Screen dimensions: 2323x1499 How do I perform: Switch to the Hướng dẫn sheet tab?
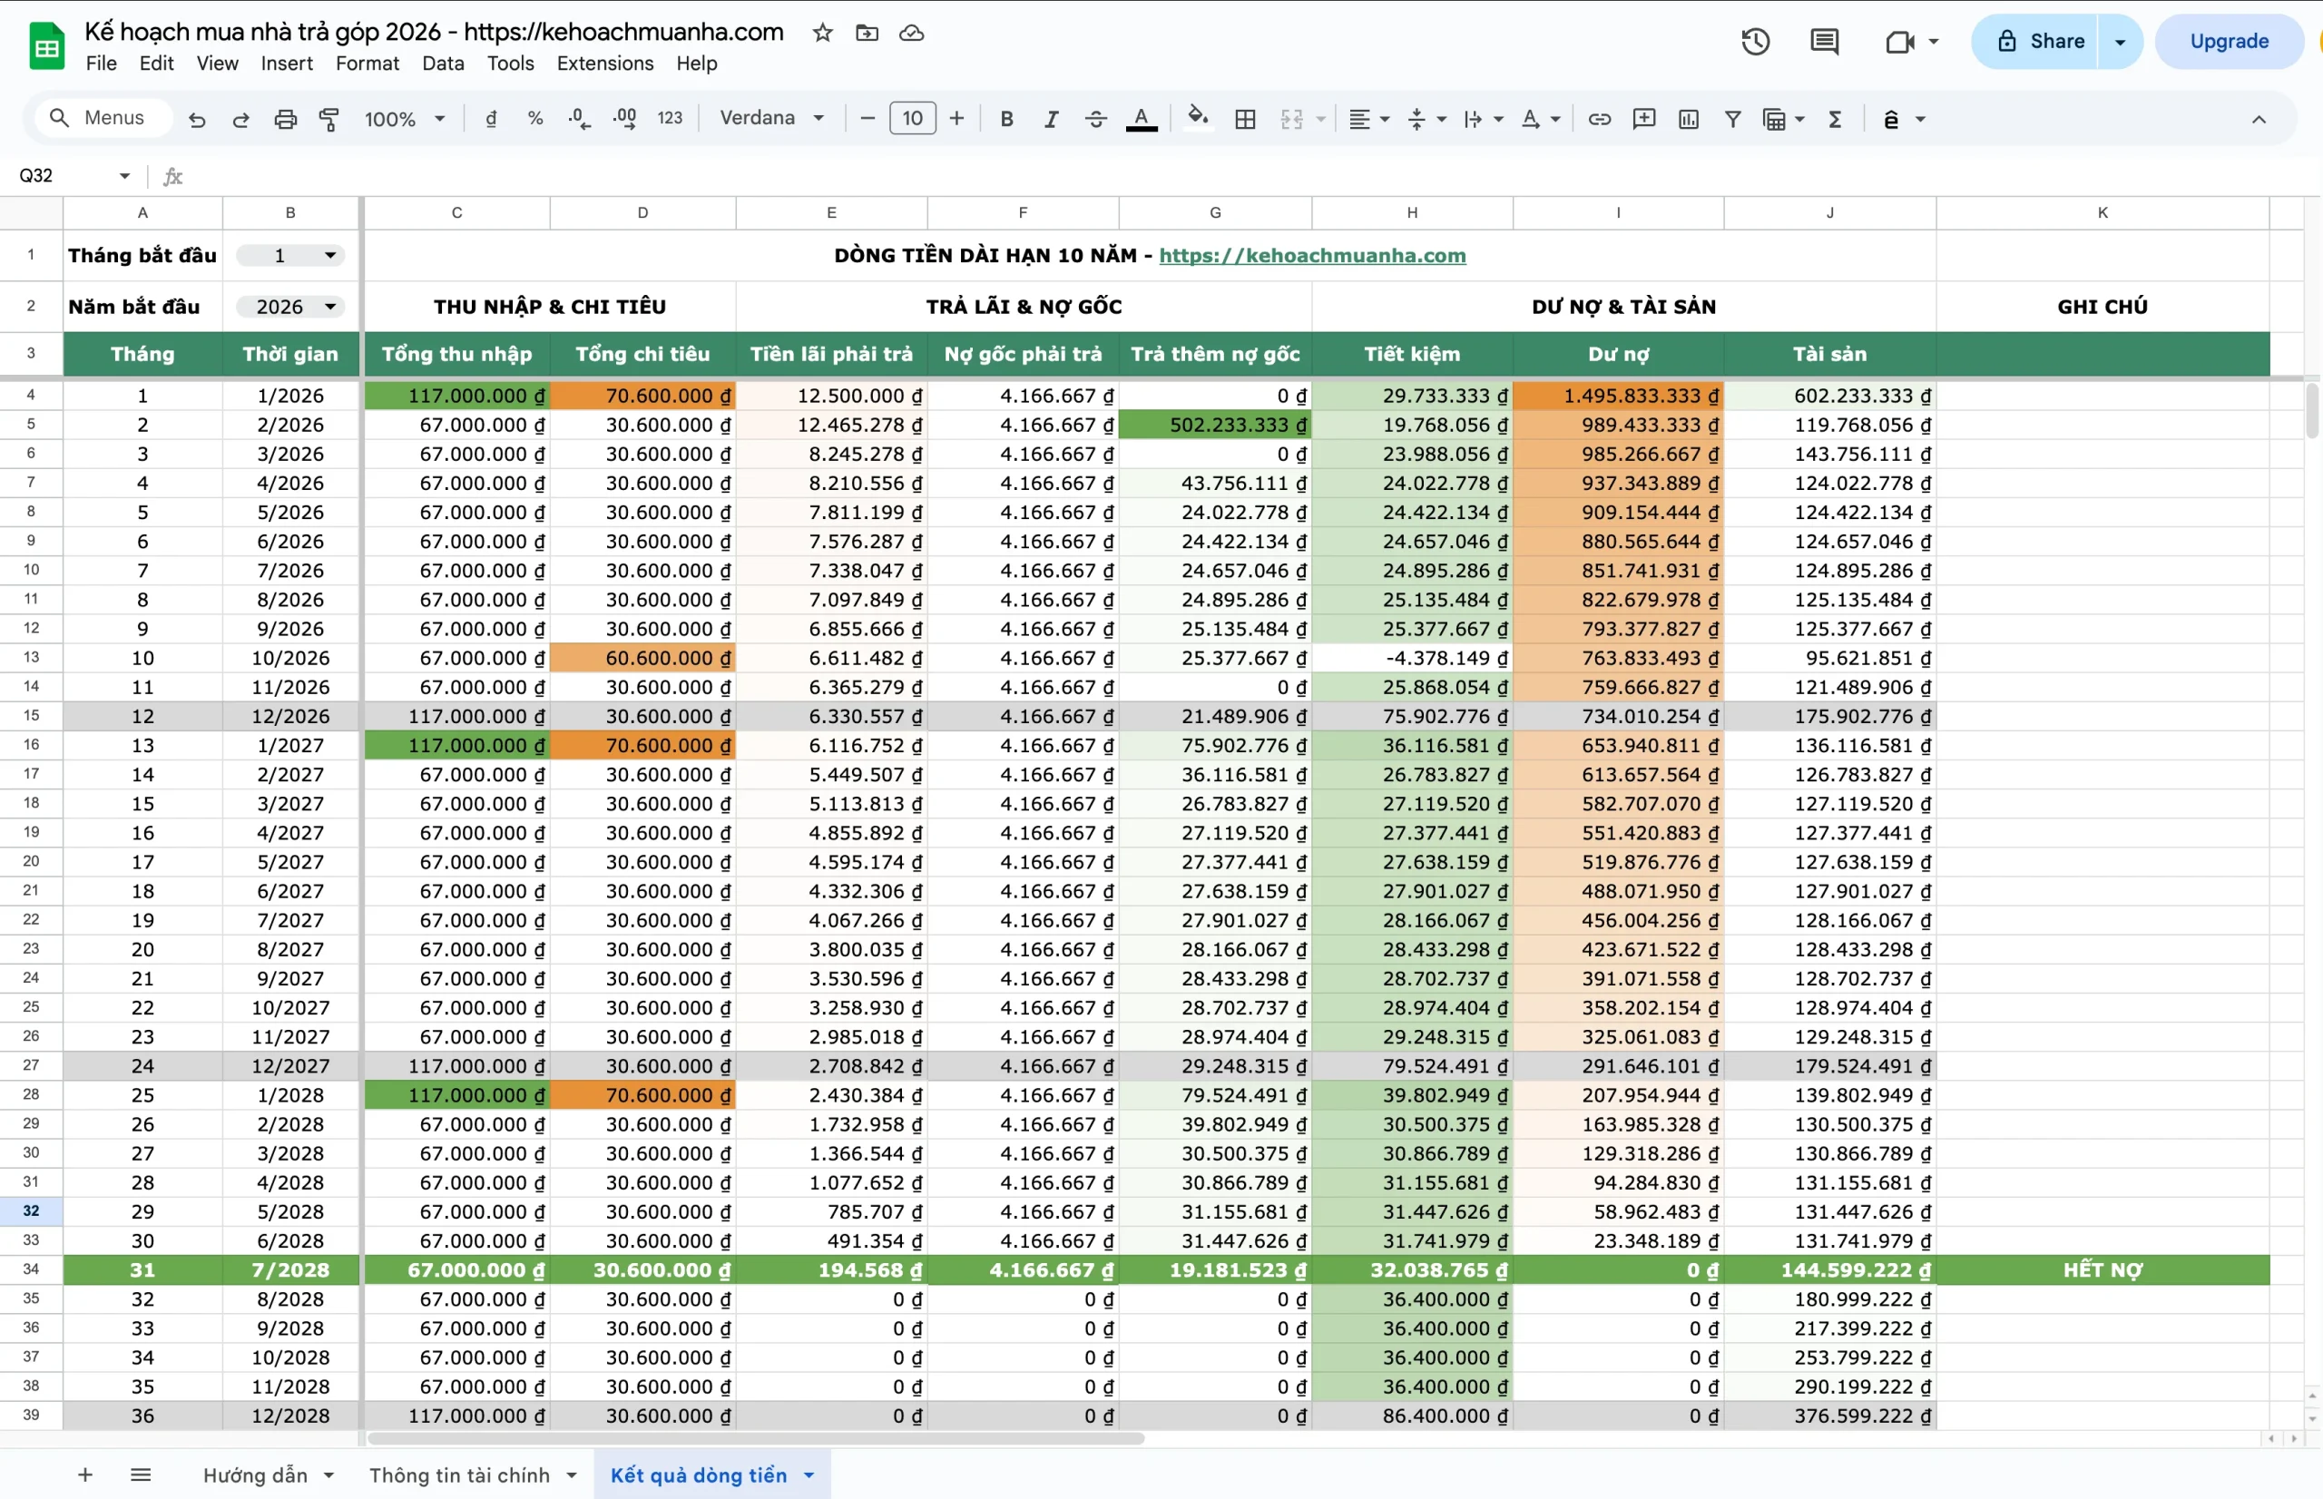coord(255,1475)
